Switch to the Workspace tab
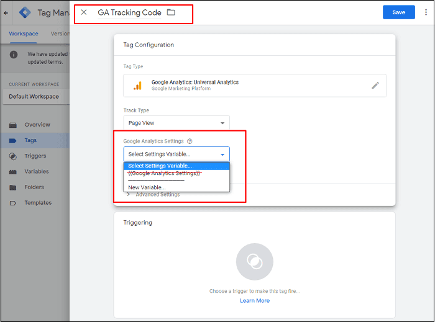This screenshot has width=435, height=322. click(24, 34)
